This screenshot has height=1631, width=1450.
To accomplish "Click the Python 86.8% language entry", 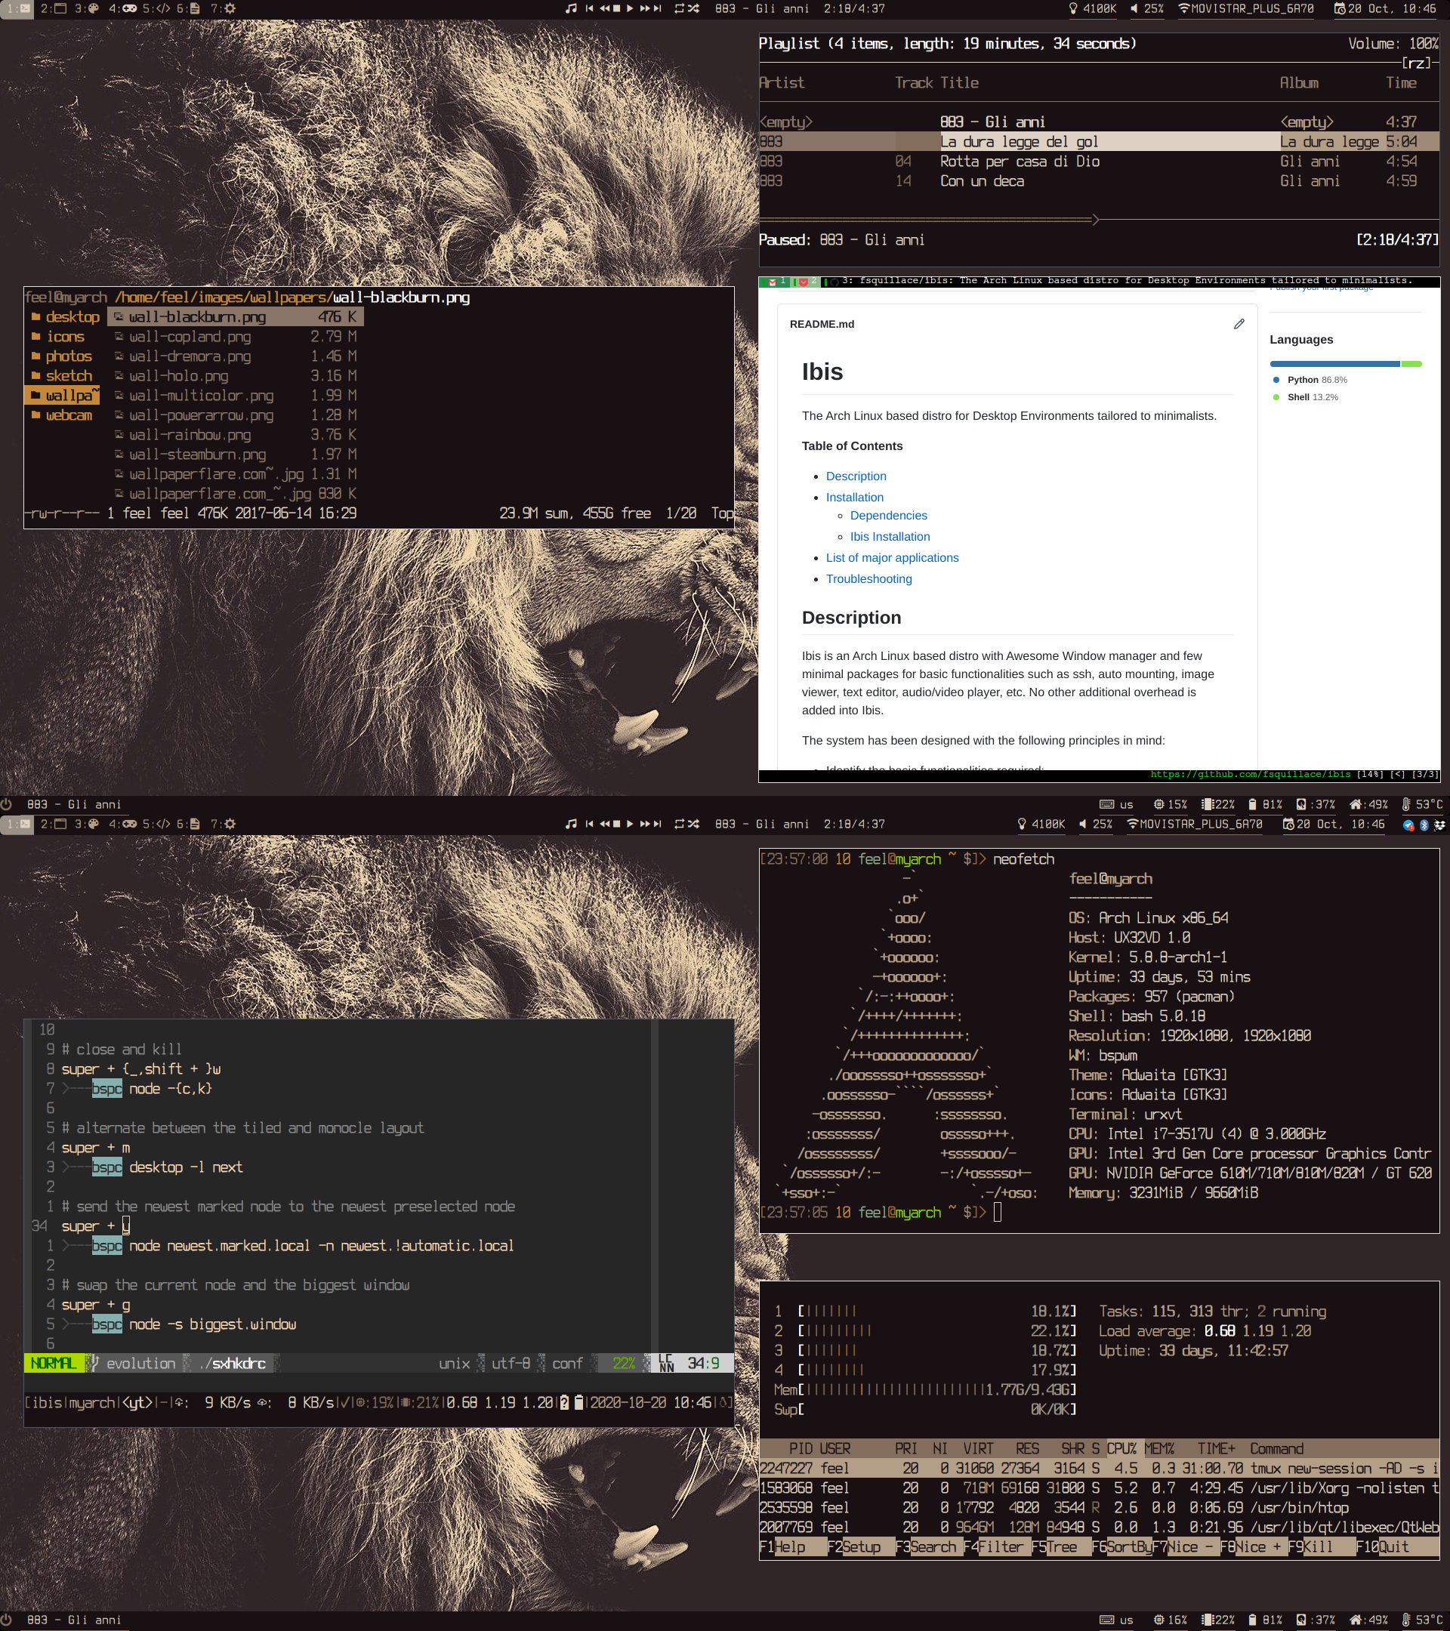I will [x=1310, y=380].
